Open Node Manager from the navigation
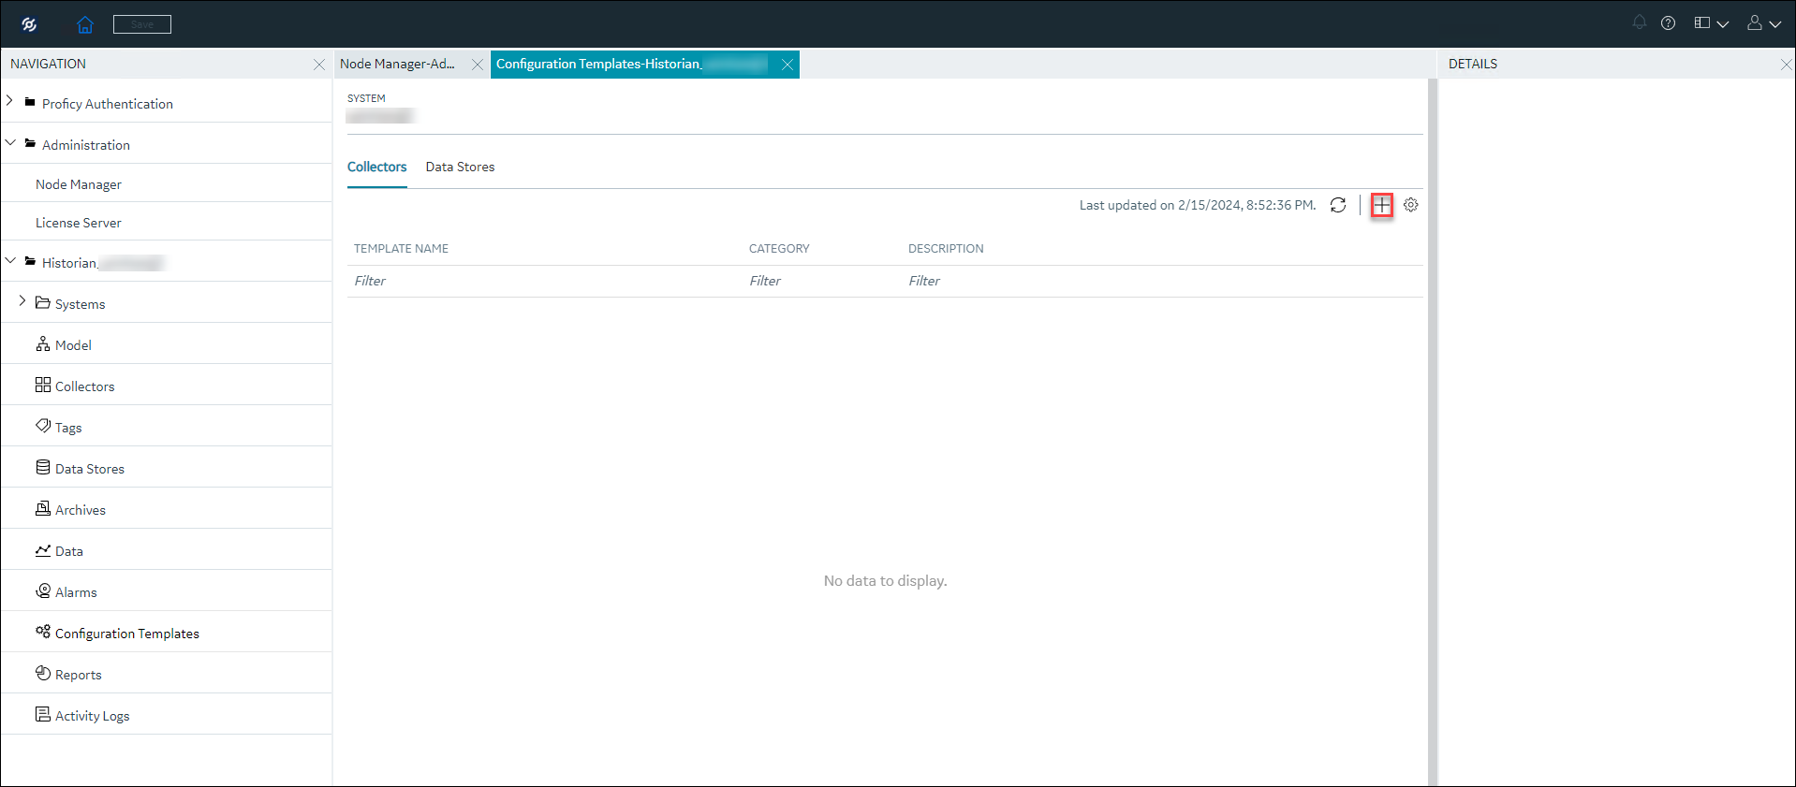This screenshot has height=787, width=1796. point(79,184)
